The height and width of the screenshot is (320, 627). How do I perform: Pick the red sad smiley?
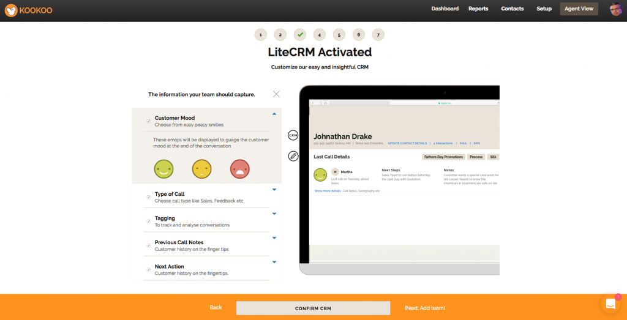[240, 169]
